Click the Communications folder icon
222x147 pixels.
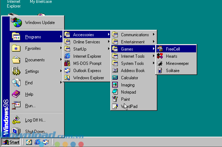coord(115,34)
